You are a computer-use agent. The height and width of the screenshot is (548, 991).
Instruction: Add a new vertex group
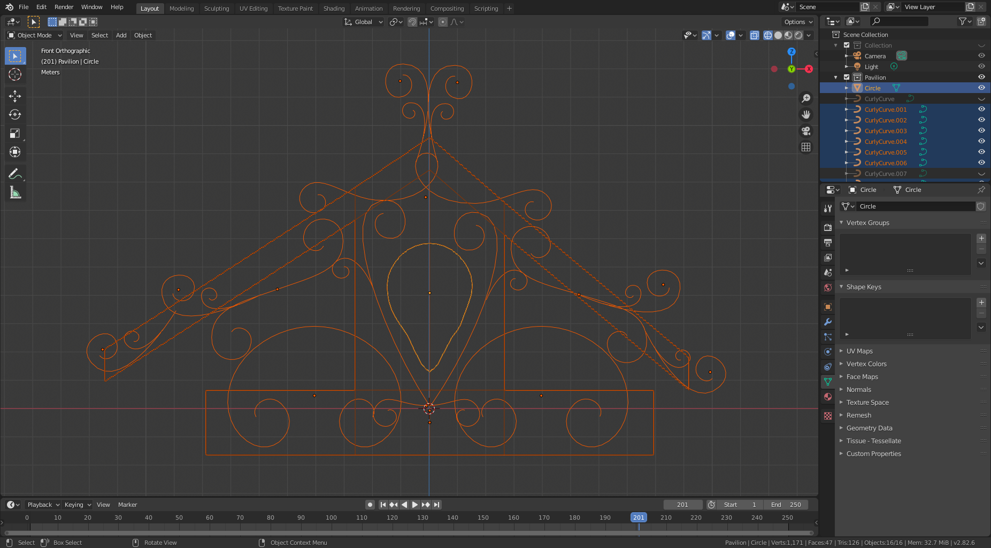coord(981,238)
